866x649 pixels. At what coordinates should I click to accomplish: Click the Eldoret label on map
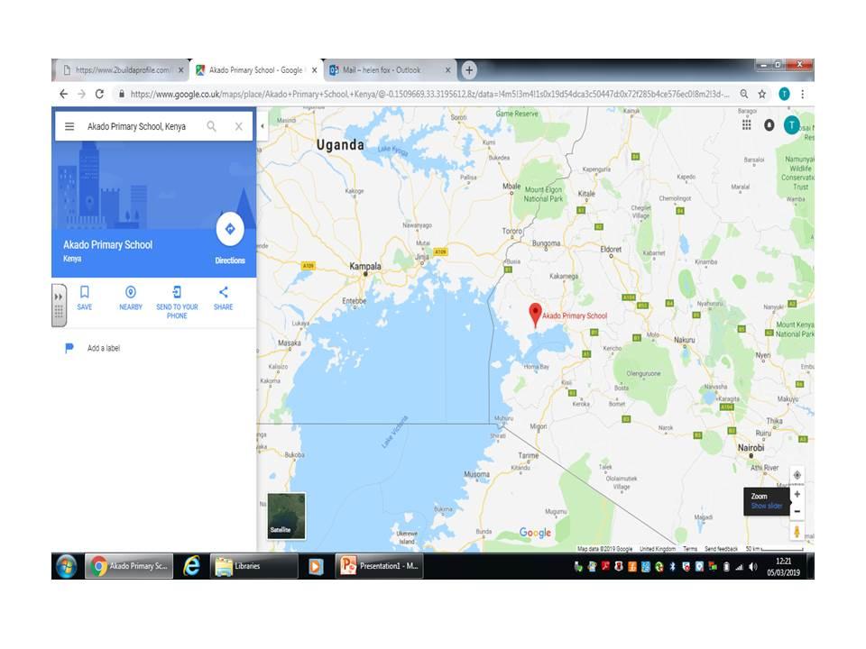(x=611, y=249)
